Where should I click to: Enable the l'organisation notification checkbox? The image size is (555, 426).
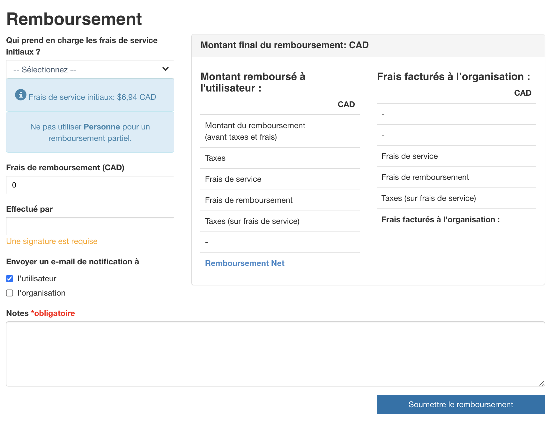point(10,293)
